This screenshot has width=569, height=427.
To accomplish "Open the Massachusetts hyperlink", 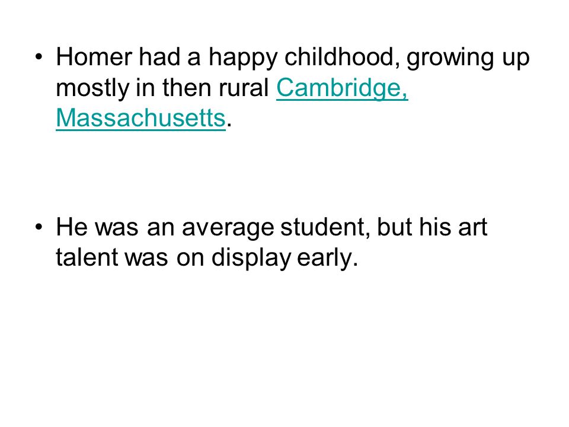I will click(x=141, y=117).
